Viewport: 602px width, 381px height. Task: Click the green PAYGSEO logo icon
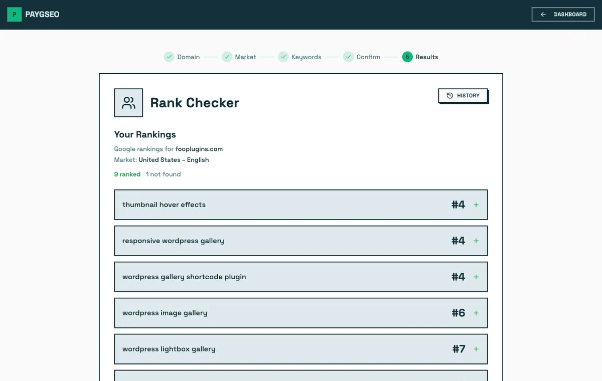(14, 15)
